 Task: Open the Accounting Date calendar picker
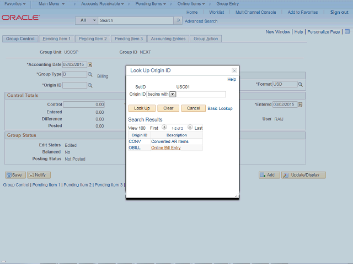(x=90, y=64)
